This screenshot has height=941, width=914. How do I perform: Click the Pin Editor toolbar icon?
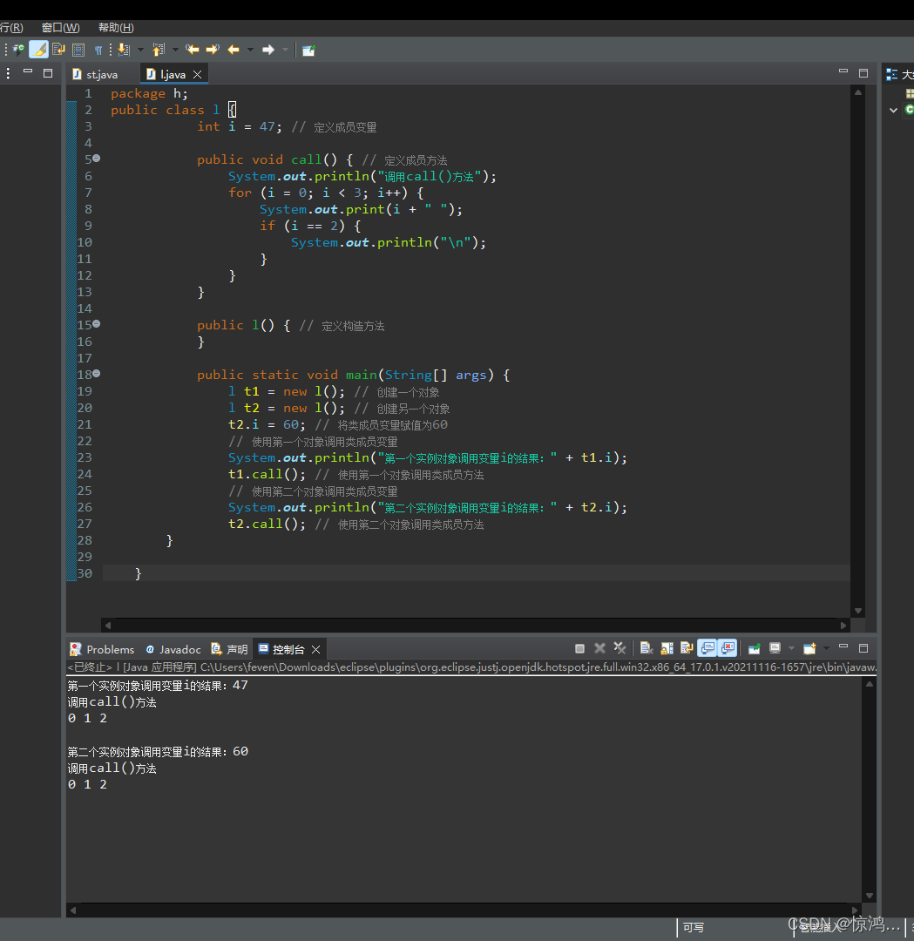point(308,50)
